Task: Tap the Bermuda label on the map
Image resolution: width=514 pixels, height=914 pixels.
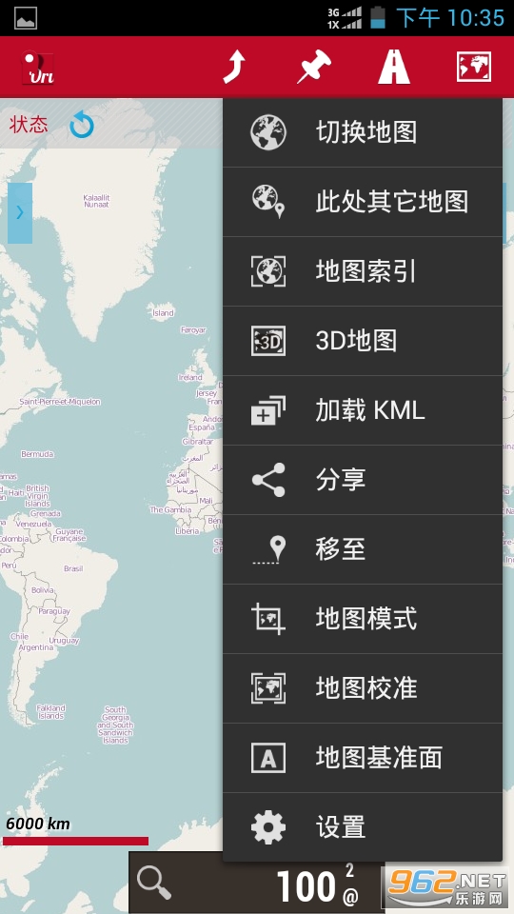Action: pyautogui.click(x=37, y=453)
